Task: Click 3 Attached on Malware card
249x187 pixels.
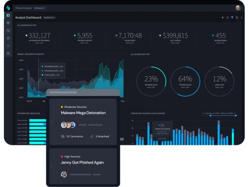Action: coord(102,137)
